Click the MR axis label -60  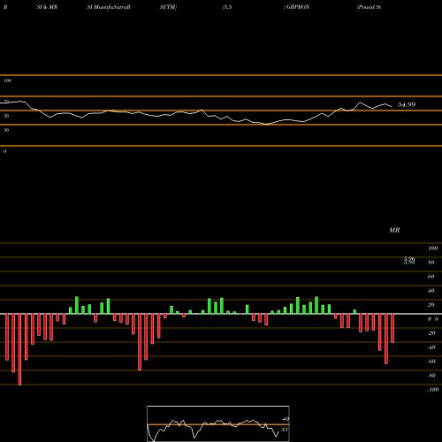click(x=431, y=362)
